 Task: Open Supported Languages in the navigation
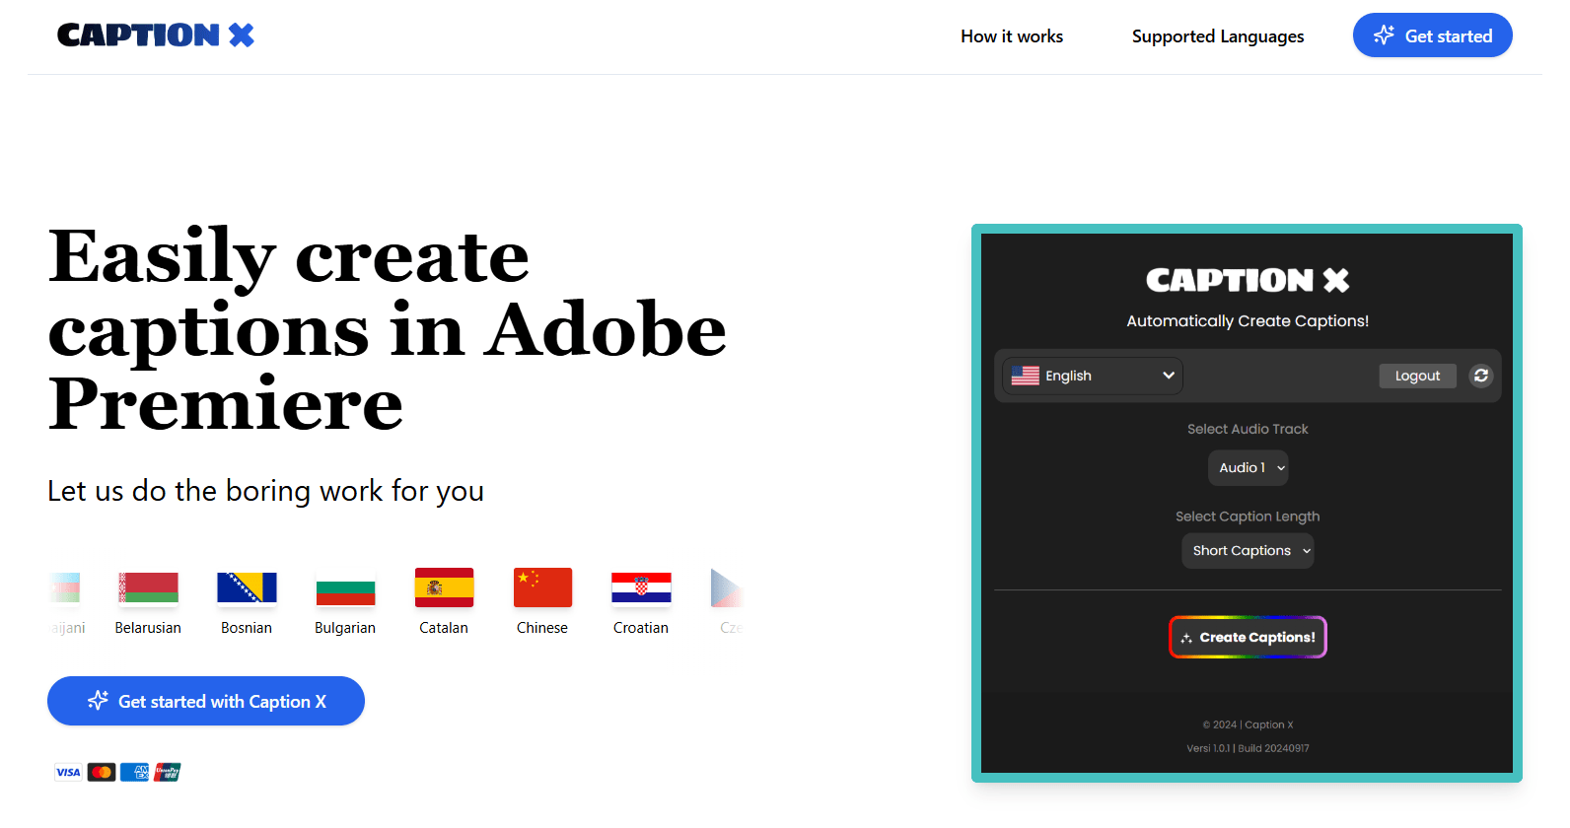point(1218,36)
